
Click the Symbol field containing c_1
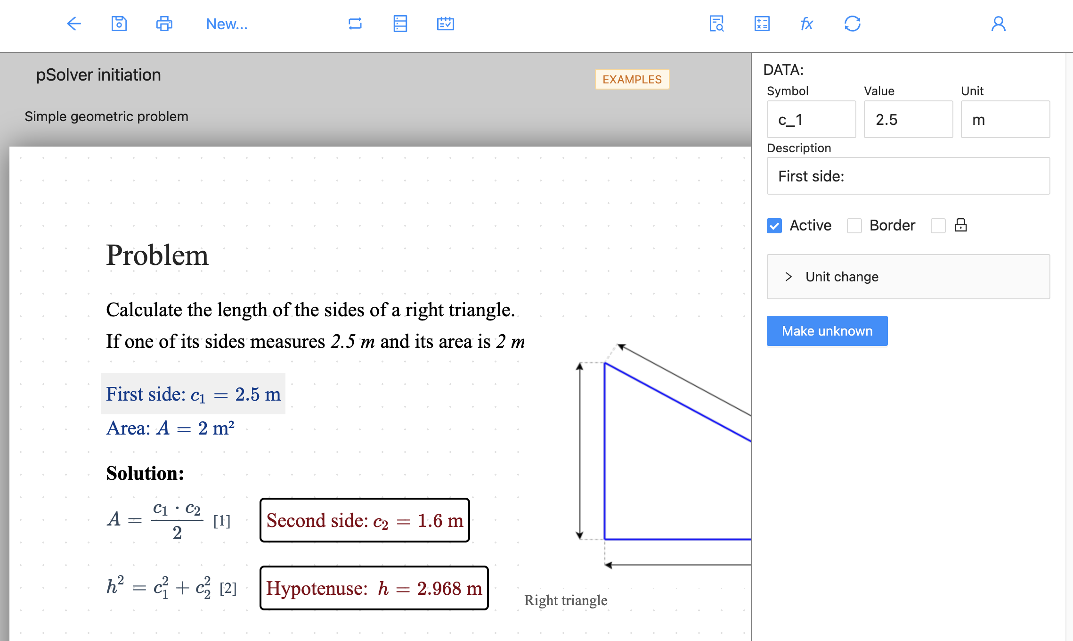point(812,120)
